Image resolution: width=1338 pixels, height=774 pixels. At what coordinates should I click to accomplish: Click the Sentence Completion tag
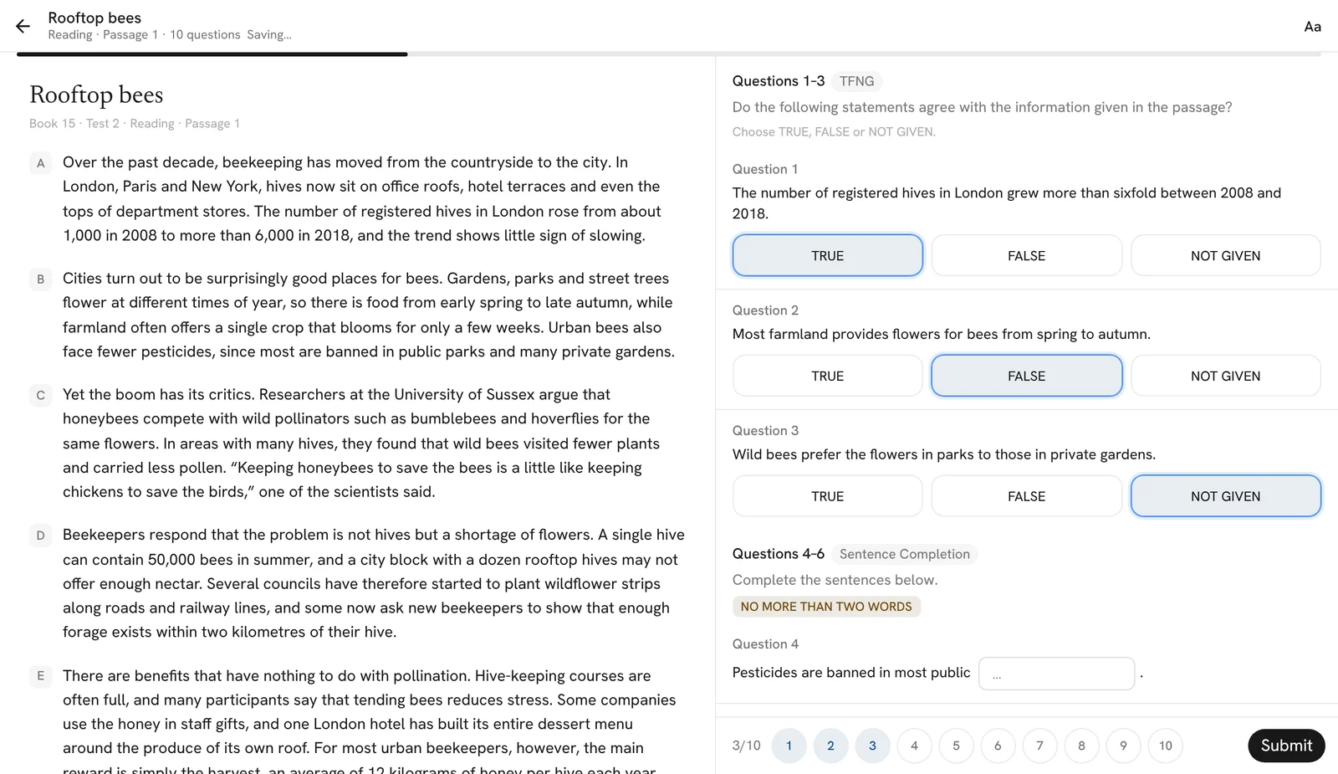click(x=904, y=554)
